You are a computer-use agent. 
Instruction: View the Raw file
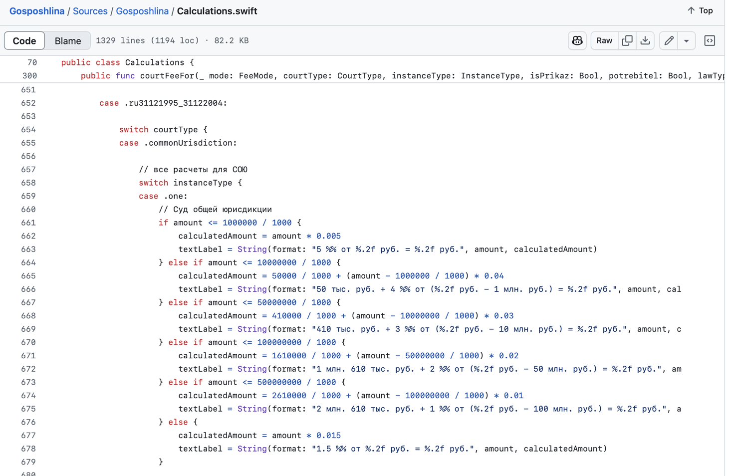coord(604,40)
